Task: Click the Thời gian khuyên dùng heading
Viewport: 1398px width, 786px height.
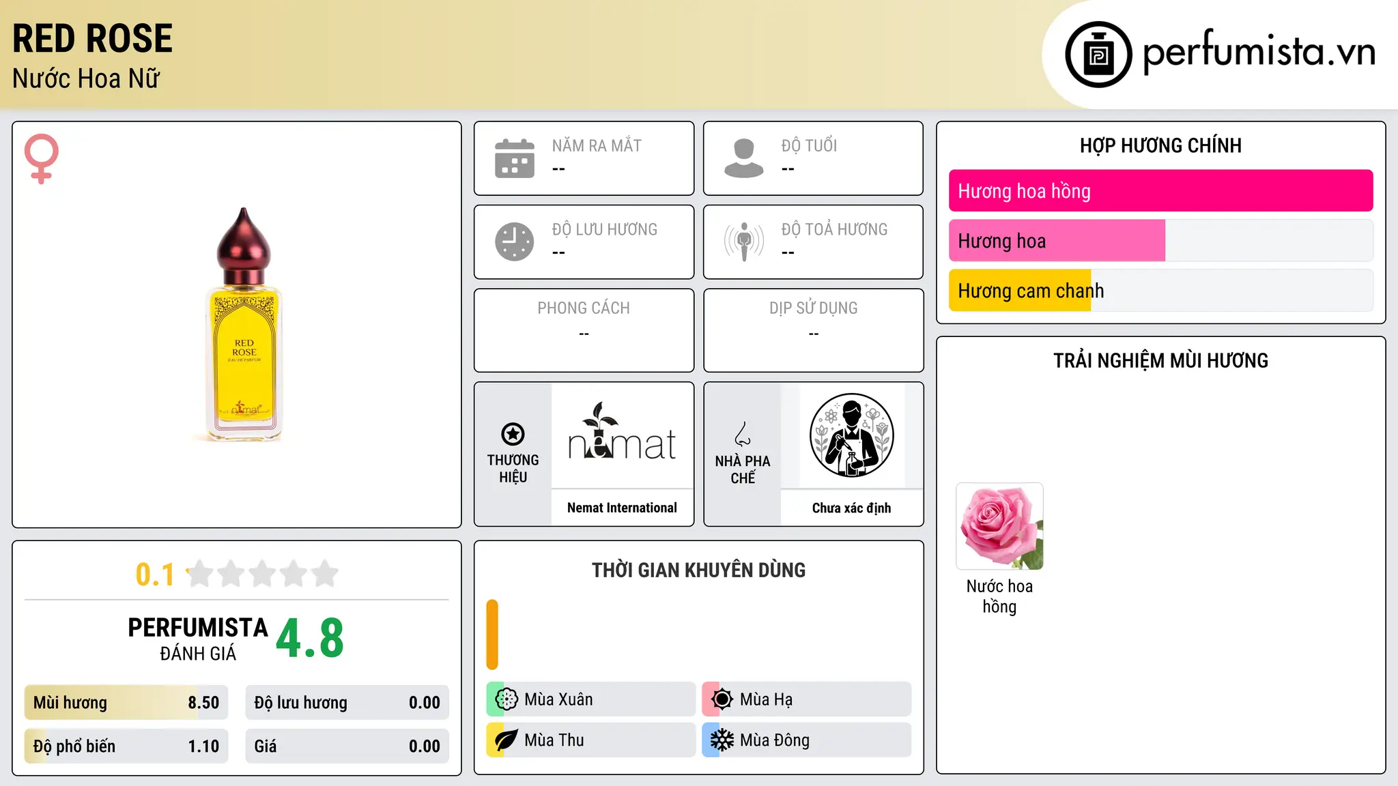Action: coord(698,570)
